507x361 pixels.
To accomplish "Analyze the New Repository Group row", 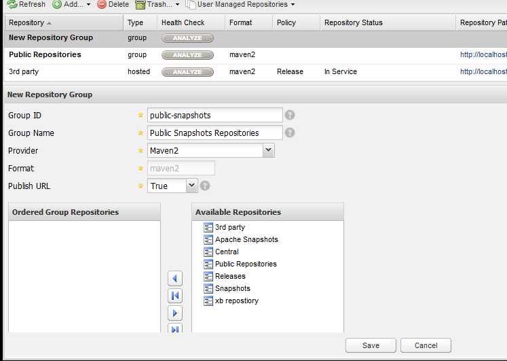I will pos(187,38).
